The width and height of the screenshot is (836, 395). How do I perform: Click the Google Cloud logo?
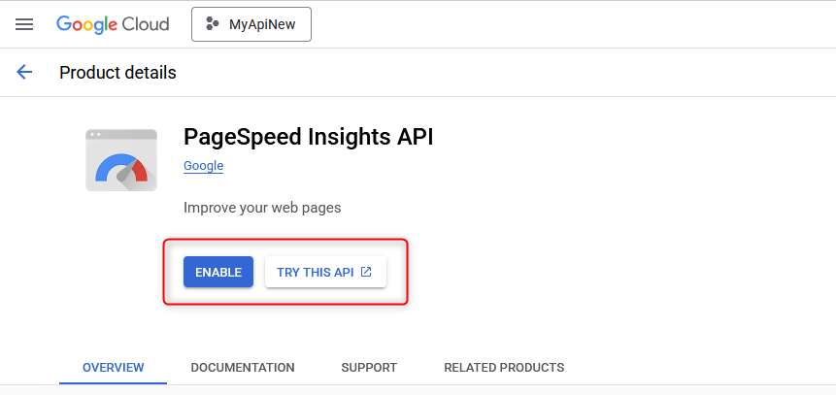pos(113,24)
